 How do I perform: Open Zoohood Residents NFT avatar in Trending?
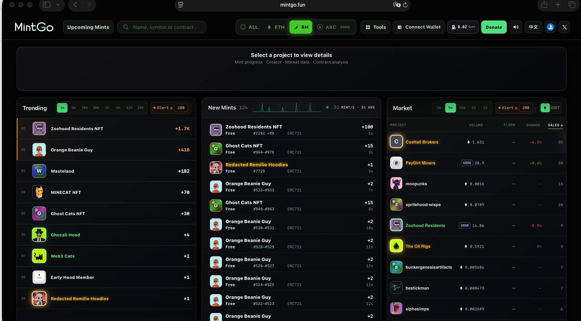(39, 129)
